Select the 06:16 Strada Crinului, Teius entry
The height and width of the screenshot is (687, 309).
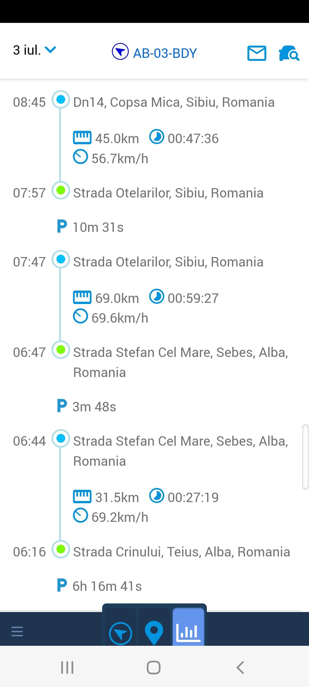tap(181, 552)
